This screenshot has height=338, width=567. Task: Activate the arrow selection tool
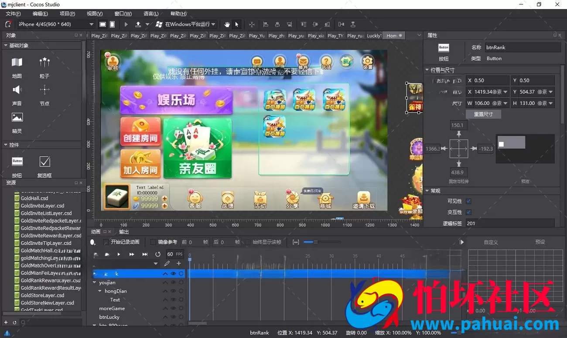[237, 24]
